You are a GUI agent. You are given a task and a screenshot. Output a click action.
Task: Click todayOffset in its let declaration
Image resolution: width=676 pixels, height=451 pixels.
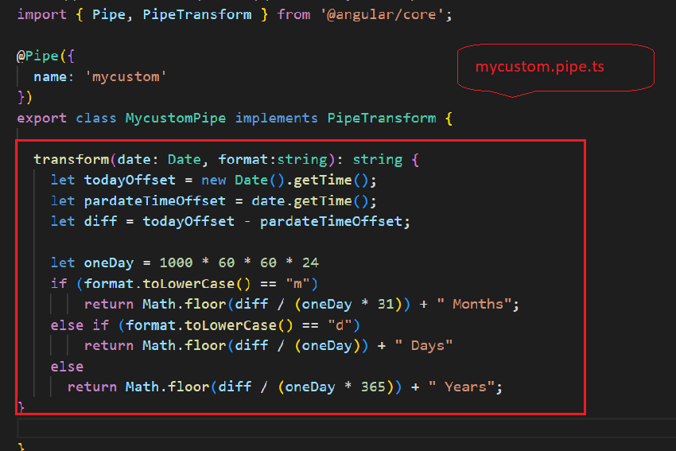(130, 181)
